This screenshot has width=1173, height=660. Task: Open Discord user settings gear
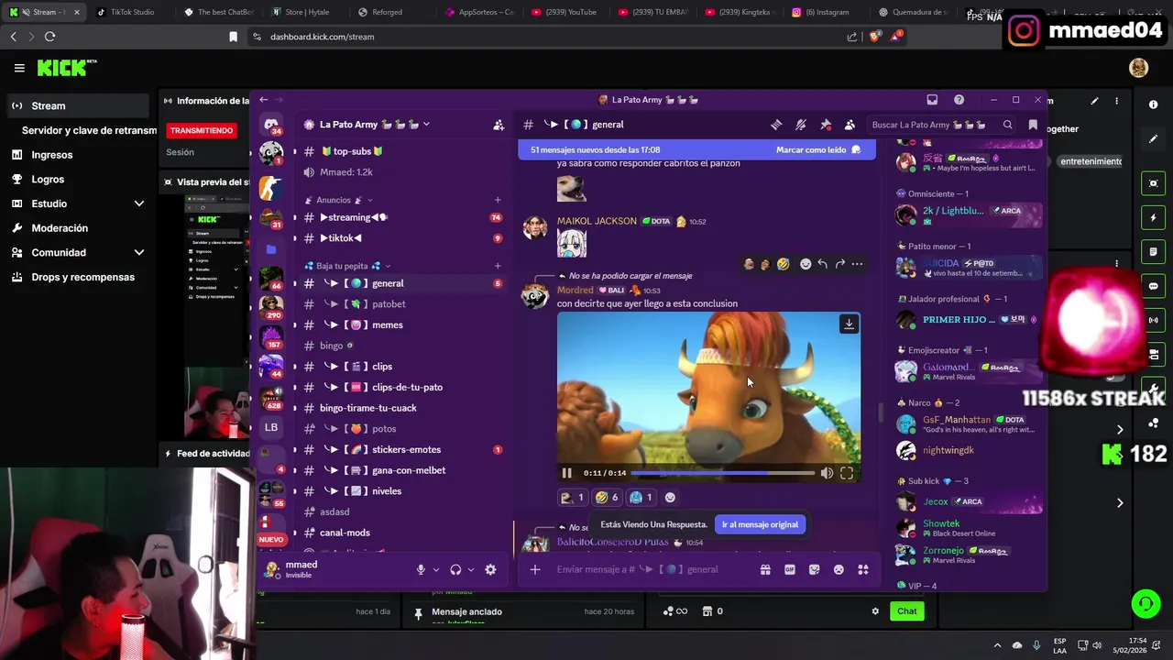point(490,569)
